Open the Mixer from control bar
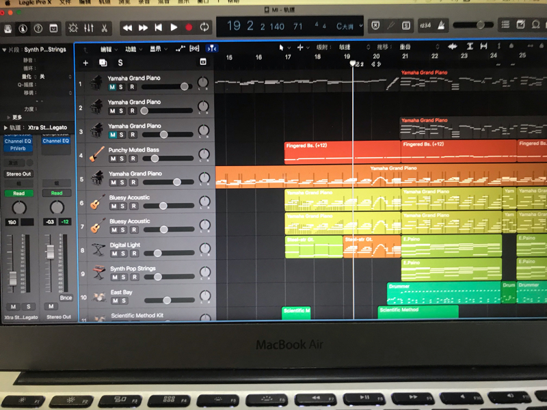Viewport: 547px width, 410px height. point(88,28)
